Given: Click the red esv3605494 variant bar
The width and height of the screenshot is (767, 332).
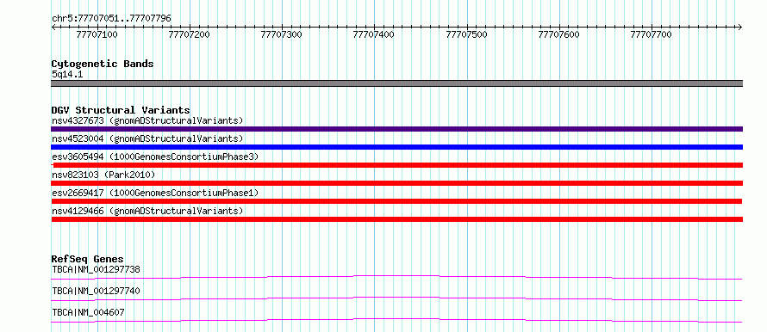Looking at the screenshot, I should 396,165.
